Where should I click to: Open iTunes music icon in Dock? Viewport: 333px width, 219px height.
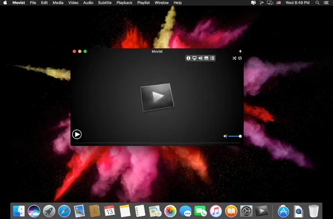coord(216,211)
